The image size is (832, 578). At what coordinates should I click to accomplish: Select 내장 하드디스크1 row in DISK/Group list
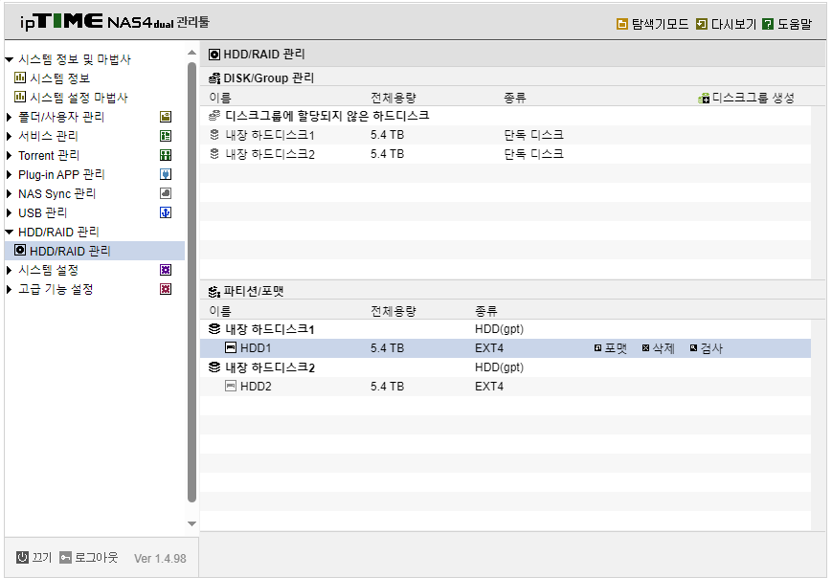pos(506,135)
